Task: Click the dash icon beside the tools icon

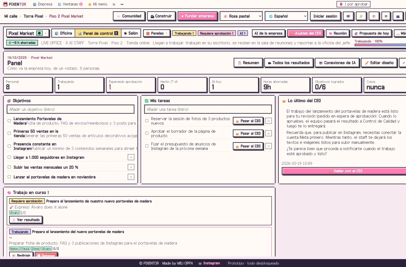Action: point(122,4)
